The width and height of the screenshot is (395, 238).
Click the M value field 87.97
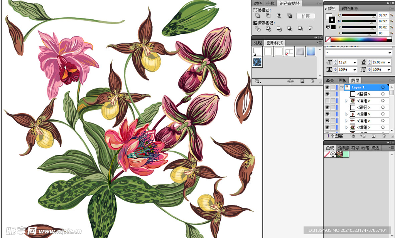click(x=383, y=21)
